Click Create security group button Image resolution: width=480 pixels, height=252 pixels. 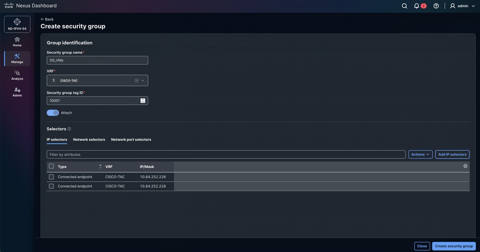tap(454, 246)
